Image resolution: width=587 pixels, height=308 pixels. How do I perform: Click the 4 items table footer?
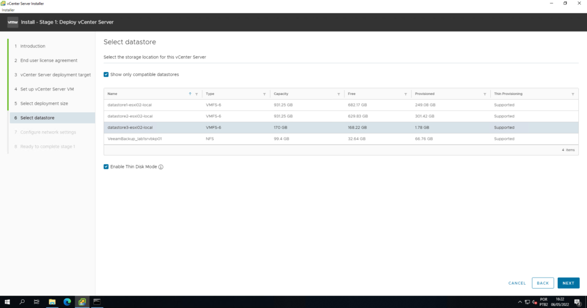tap(568, 150)
